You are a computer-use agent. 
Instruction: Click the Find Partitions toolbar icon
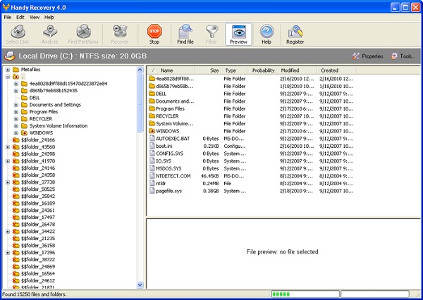click(83, 35)
